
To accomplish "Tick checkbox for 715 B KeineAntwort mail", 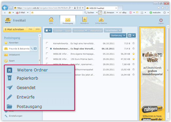I will coord(47,43).
